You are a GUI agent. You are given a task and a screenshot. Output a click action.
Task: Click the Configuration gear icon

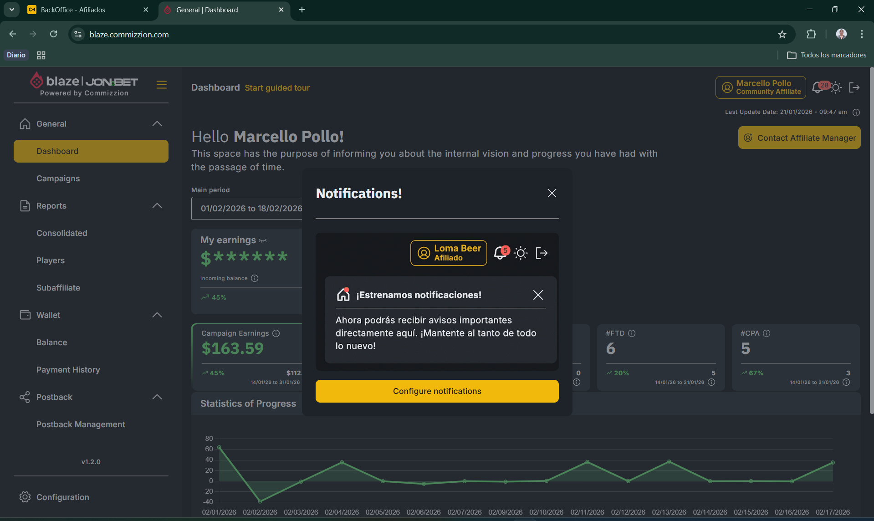pos(25,497)
